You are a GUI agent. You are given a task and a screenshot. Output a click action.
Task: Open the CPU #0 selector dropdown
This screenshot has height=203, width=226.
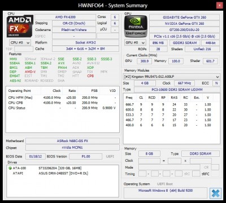coord(20,43)
